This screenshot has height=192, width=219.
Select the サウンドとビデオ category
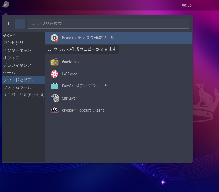click(x=24, y=80)
